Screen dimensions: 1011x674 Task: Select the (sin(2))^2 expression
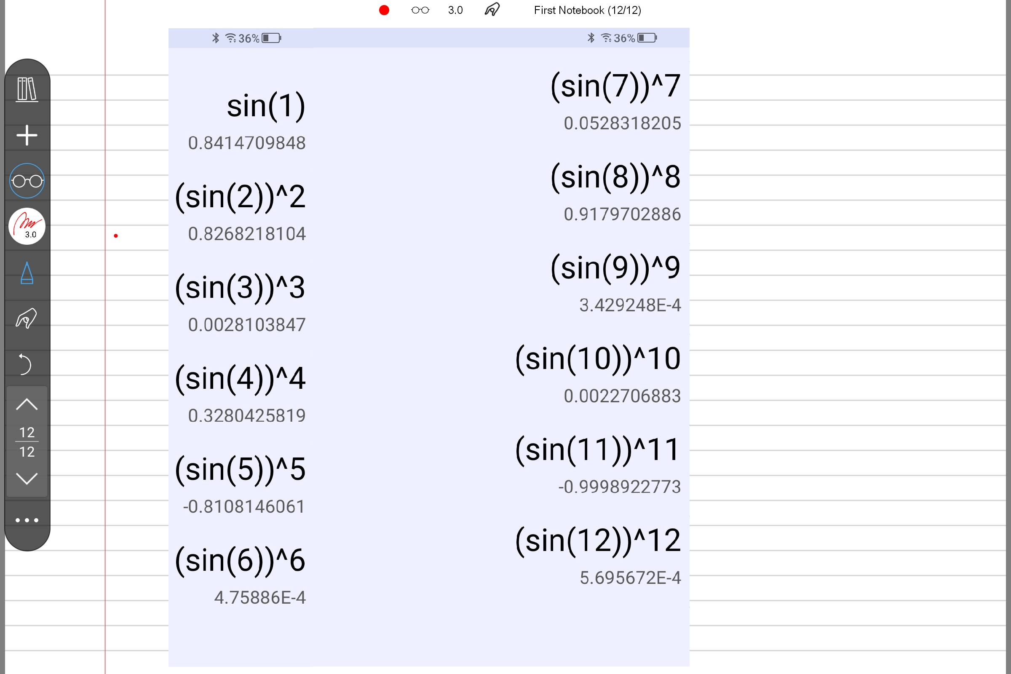click(x=240, y=197)
